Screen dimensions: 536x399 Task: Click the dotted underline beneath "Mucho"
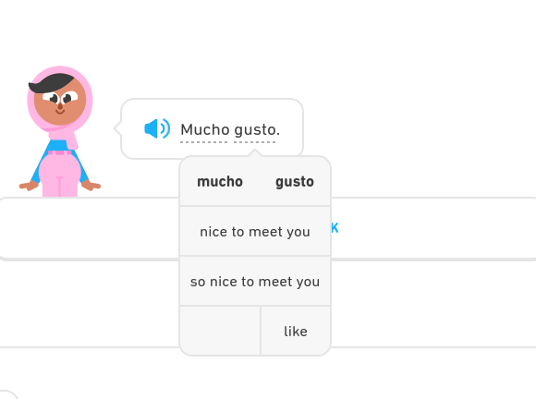(x=204, y=141)
